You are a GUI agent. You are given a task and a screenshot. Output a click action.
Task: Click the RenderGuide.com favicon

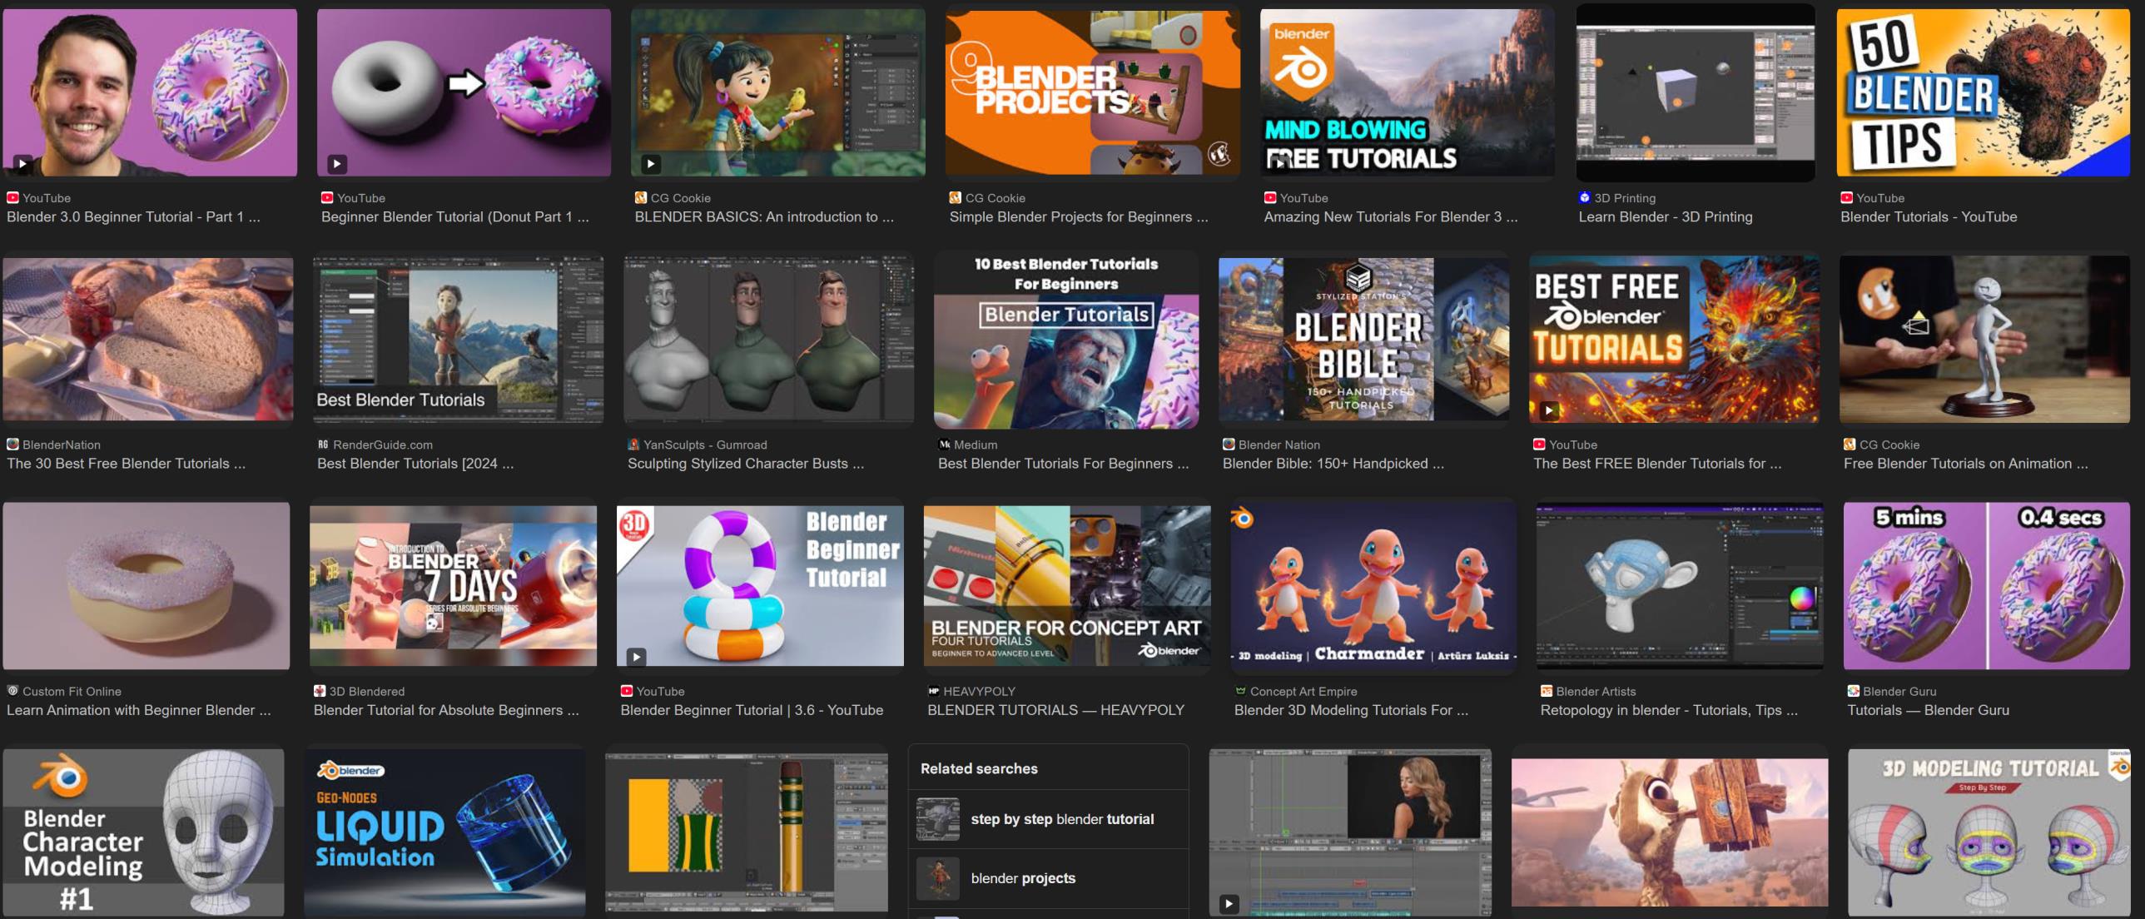pos(323,445)
